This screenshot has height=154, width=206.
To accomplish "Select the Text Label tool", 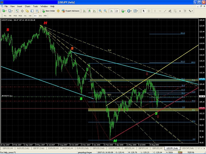I will tap(185, 11).
